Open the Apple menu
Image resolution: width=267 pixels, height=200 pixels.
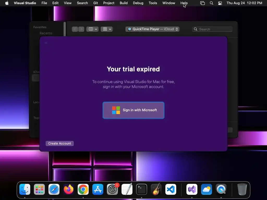point(7,3)
